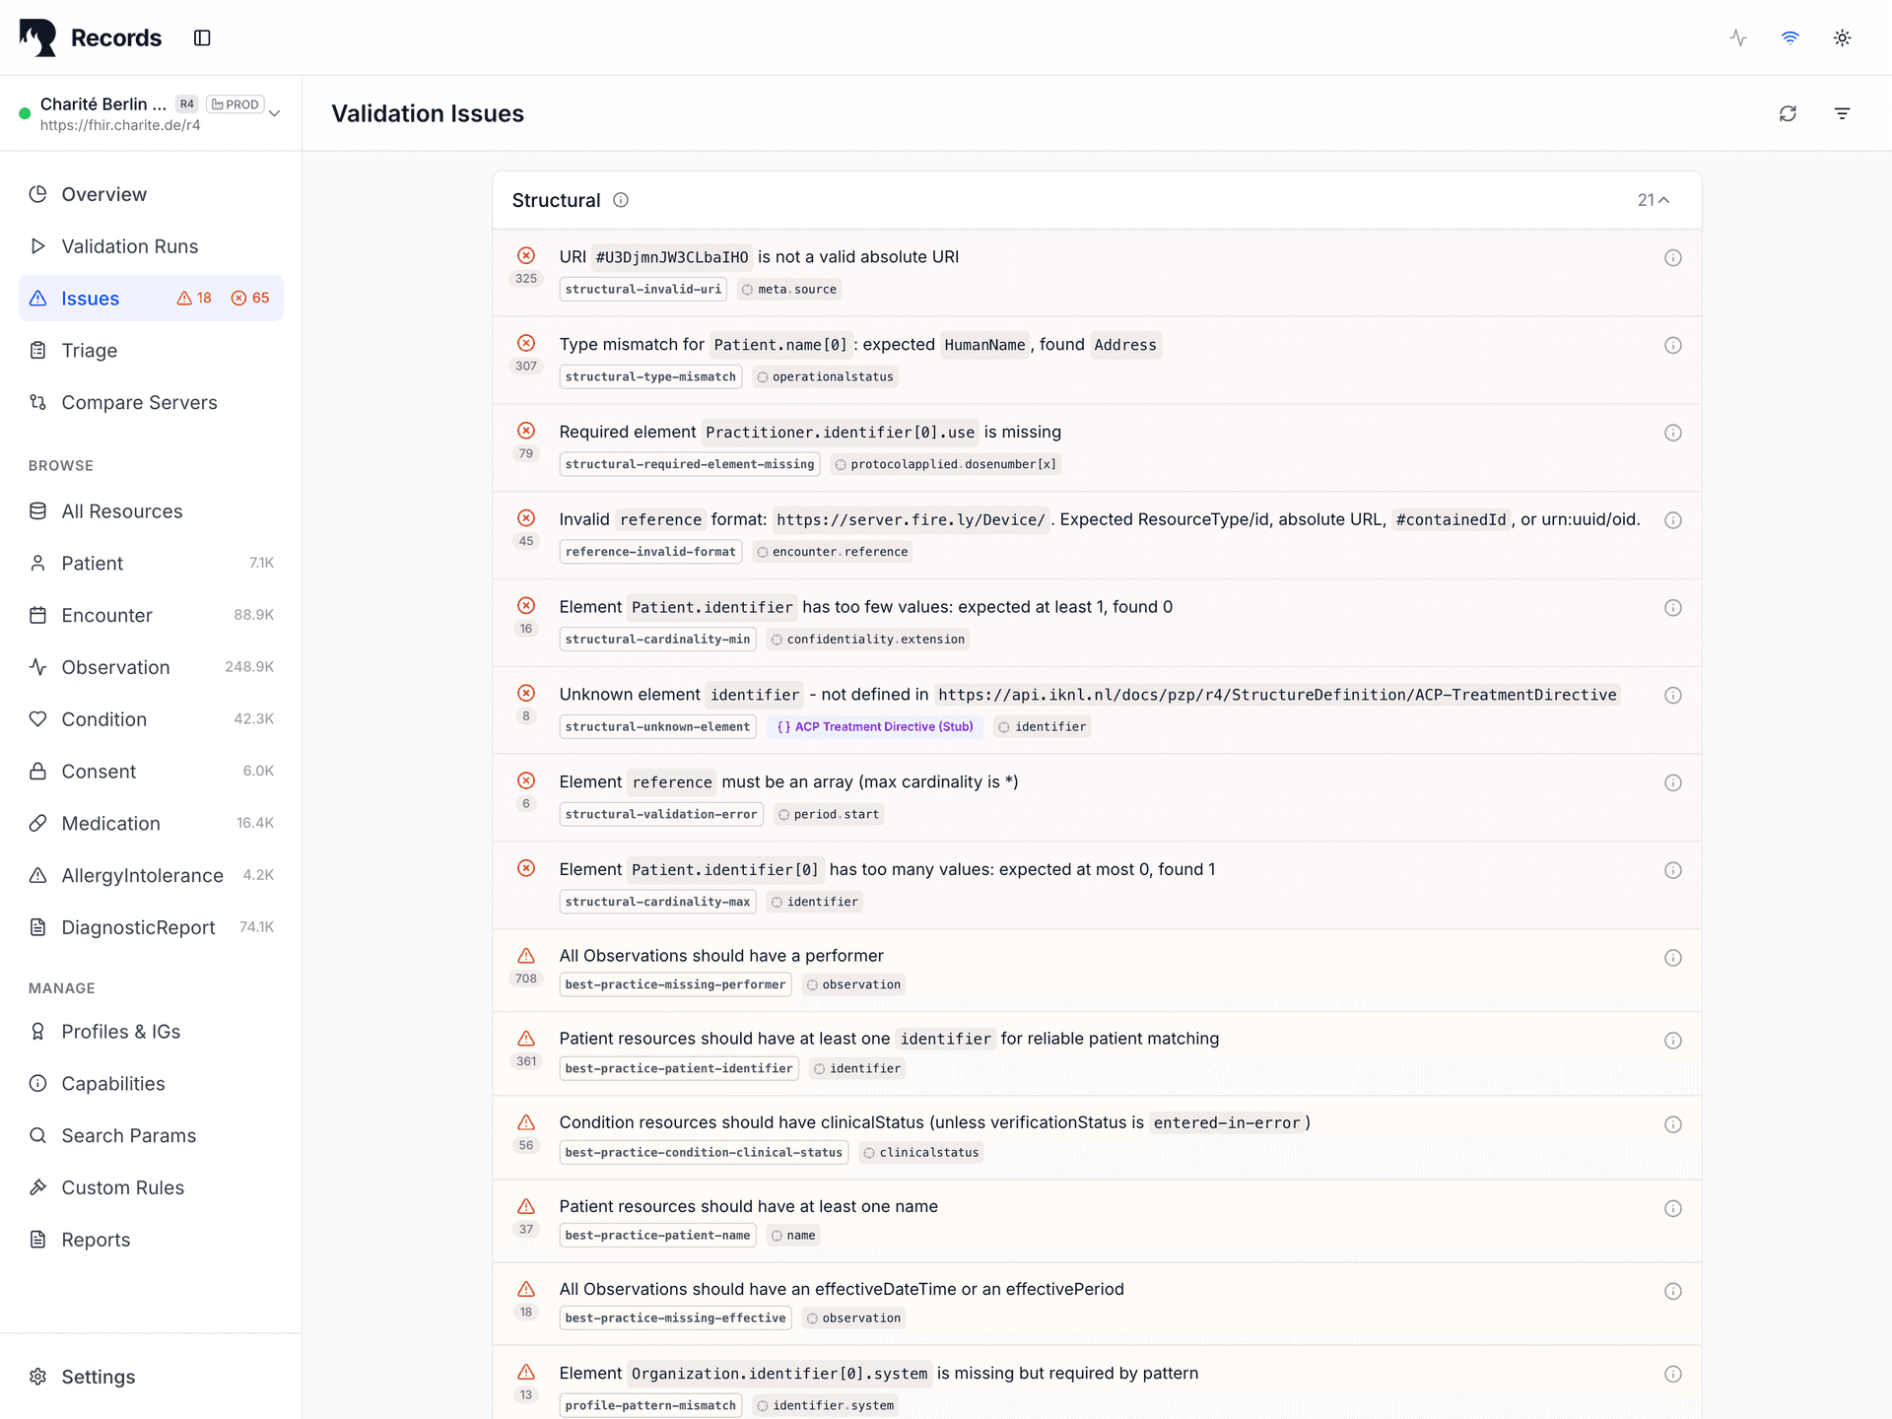Click the 65 errors badge on Issues
This screenshot has width=1892, height=1419.
pyautogui.click(x=250, y=298)
